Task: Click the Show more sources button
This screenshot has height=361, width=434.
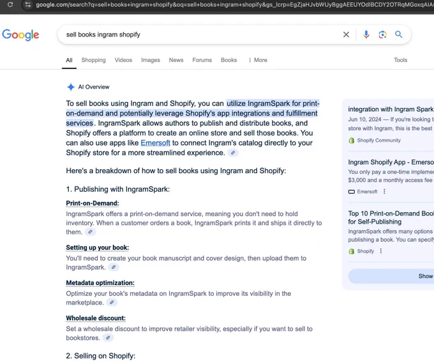Action: 391,276
